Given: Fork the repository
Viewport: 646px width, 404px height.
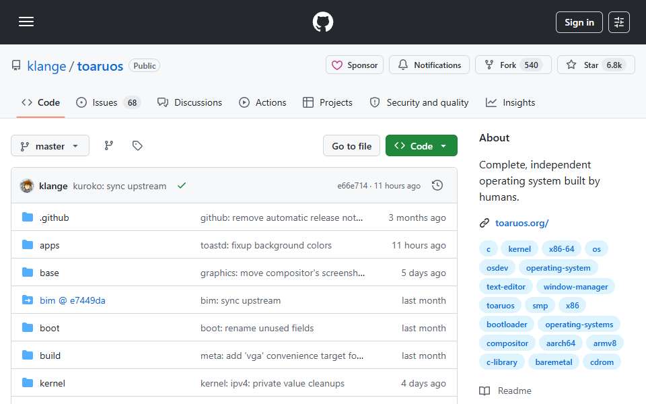Looking at the screenshot, I should 513,65.
